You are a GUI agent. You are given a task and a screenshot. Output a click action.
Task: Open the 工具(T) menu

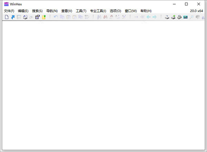[81, 11]
